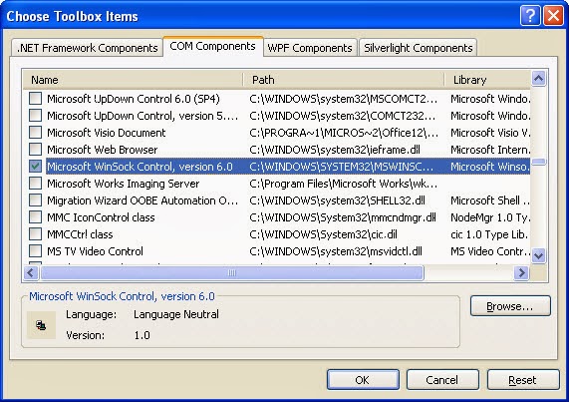Click the vertical scrollbar up arrow
569x402 pixels.
[x=538, y=78]
